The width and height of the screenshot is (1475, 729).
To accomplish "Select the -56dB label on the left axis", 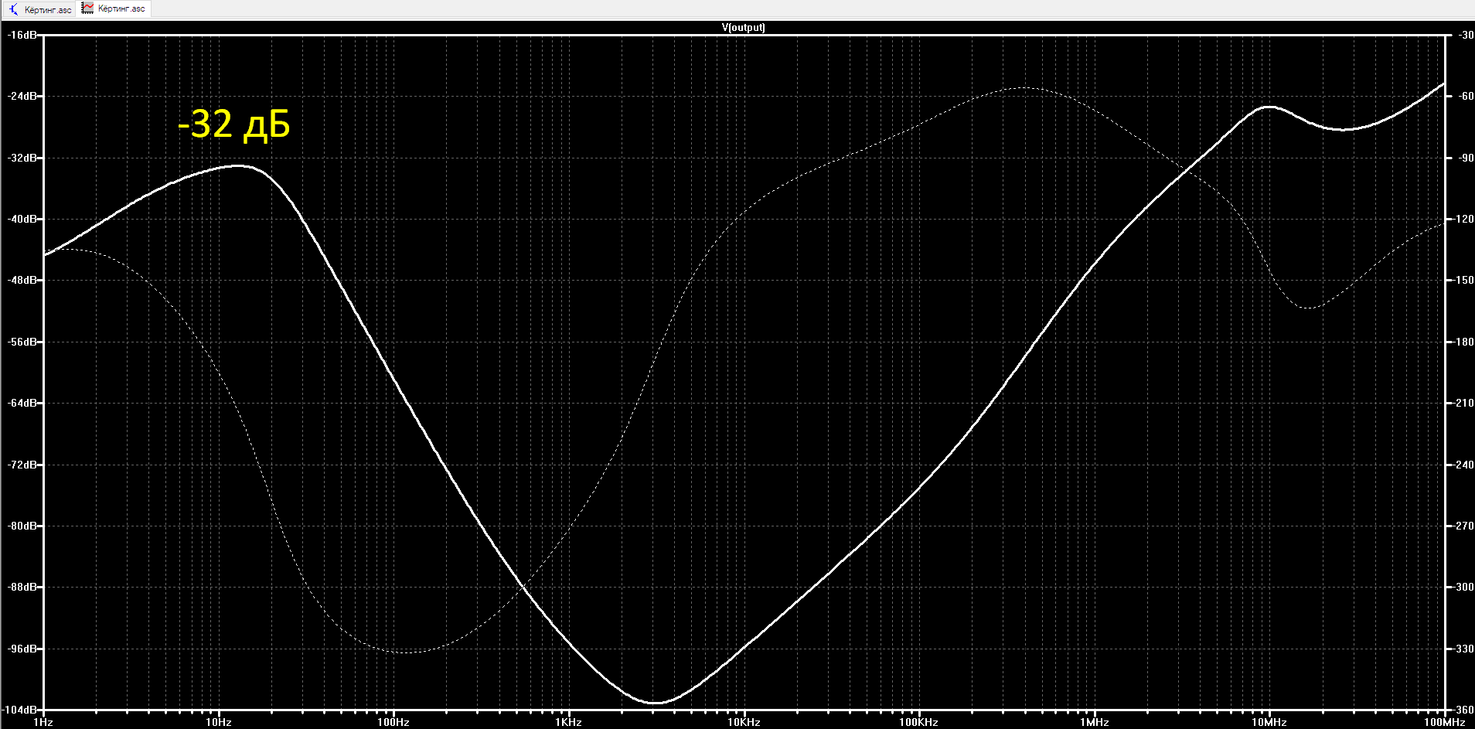I will [x=22, y=342].
